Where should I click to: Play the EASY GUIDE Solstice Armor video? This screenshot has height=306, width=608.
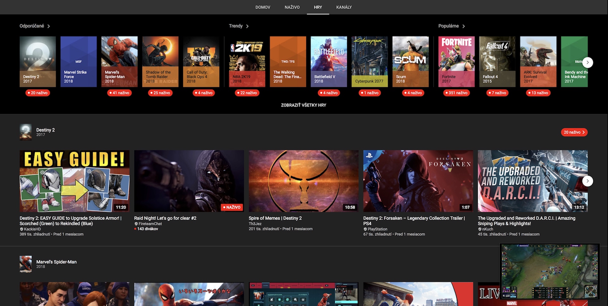coord(74,181)
